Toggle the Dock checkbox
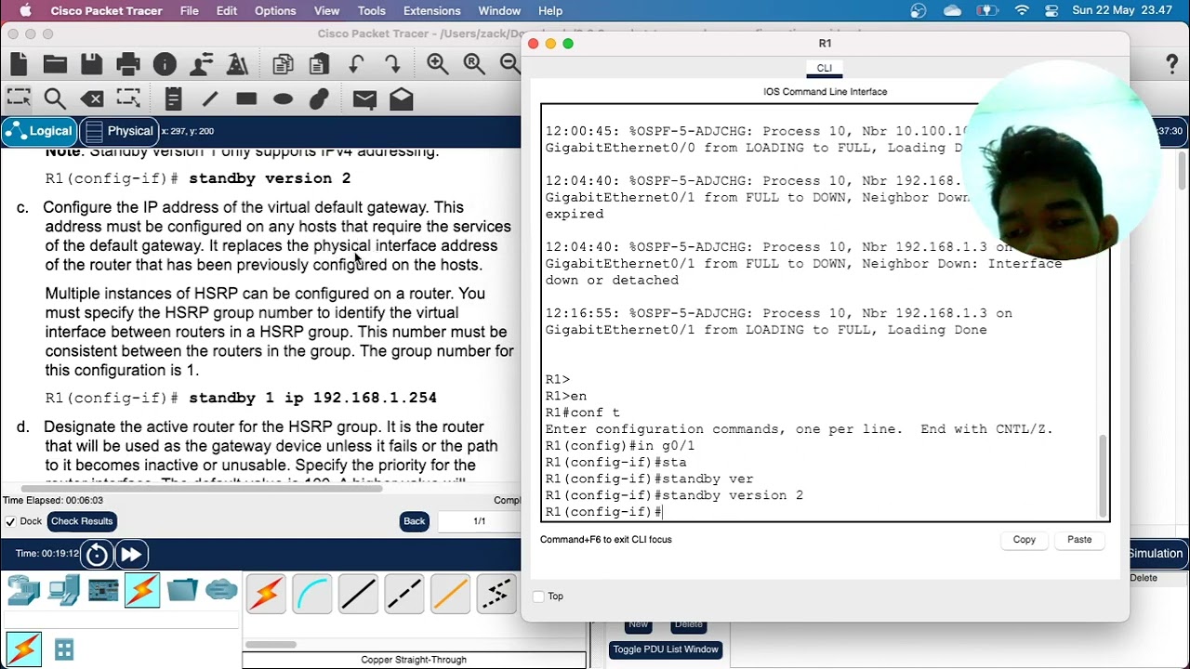Screen dimensions: 1190x669 [x=10, y=521]
